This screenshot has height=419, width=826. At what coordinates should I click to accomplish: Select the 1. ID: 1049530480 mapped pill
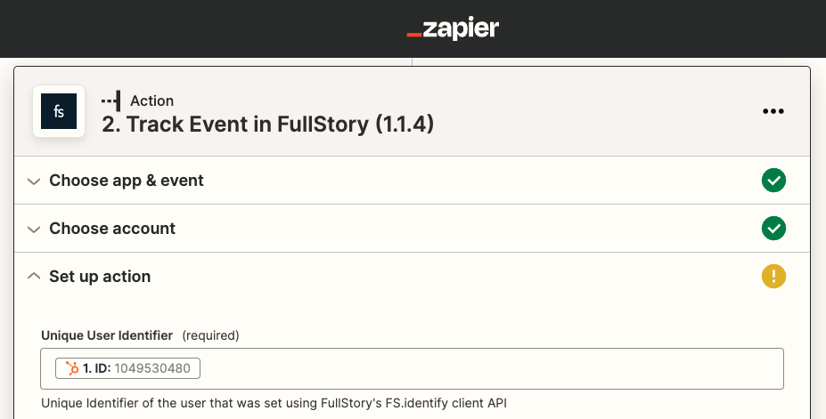point(127,368)
